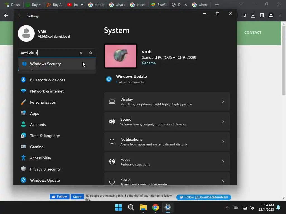
Task: Click Facebook Share button on webpage
Action: (77, 196)
